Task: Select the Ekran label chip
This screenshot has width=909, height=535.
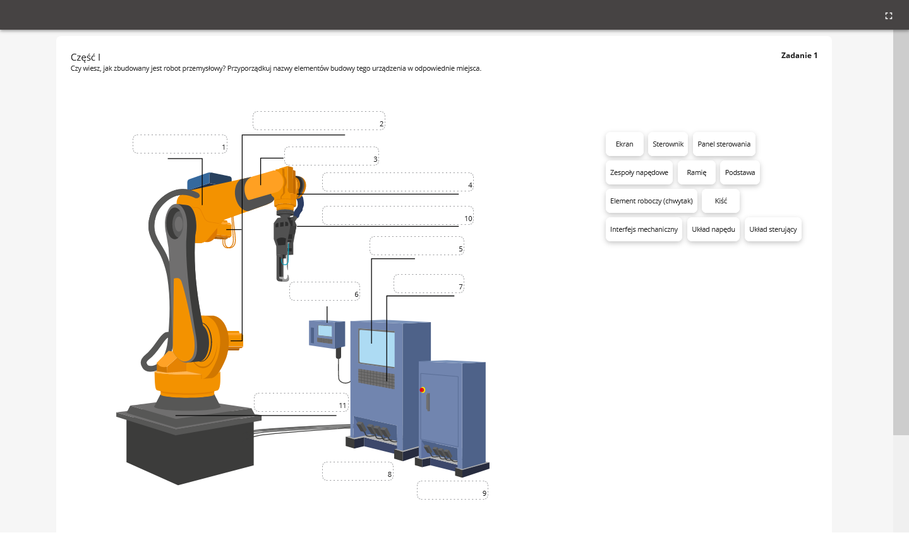Action: [x=624, y=144]
